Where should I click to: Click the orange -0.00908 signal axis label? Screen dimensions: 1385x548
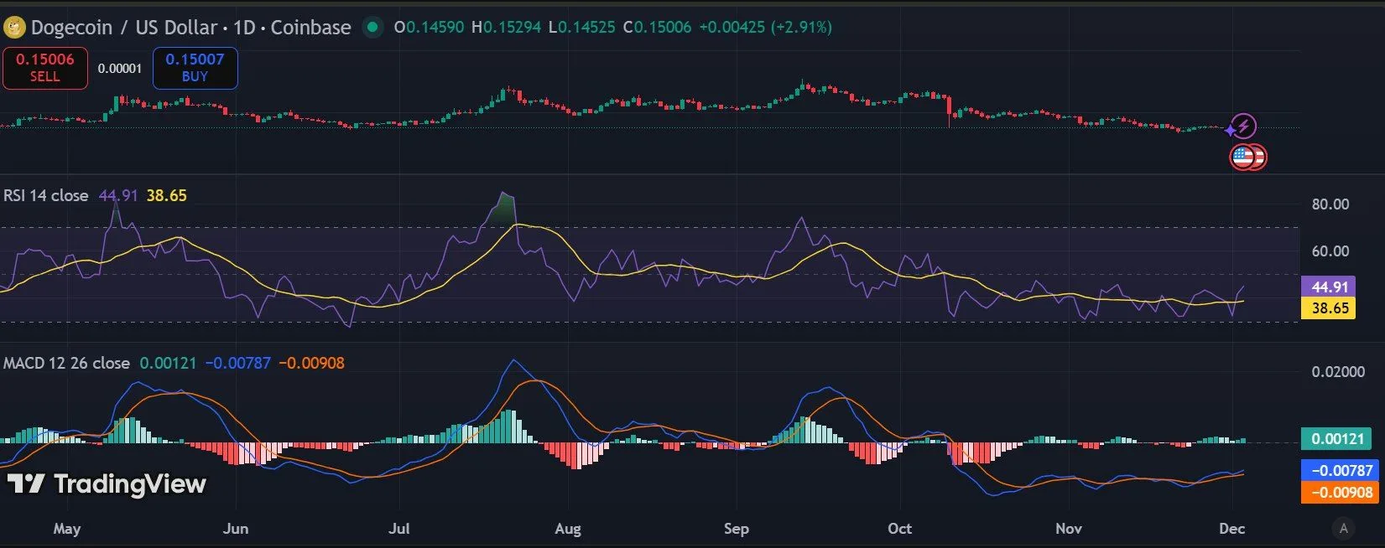click(x=1341, y=492)
